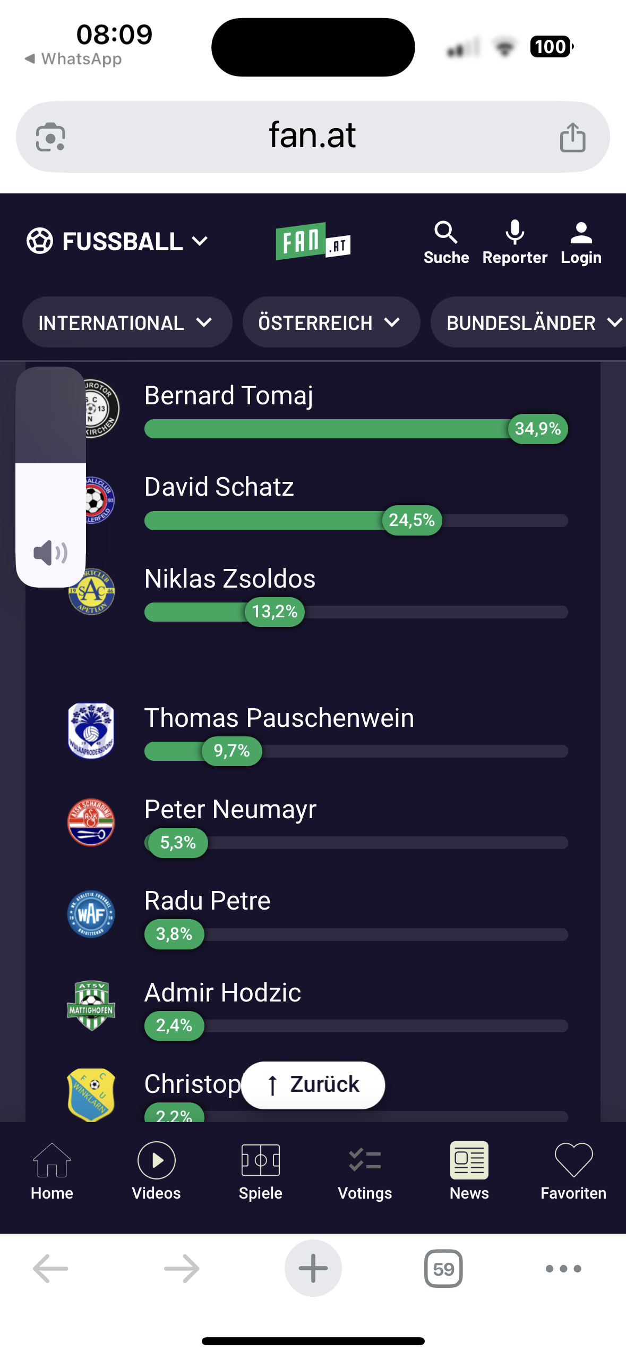
Task: Open Safari's new tab plus button
Action: pyautogui.click(x=313, y=1268)
